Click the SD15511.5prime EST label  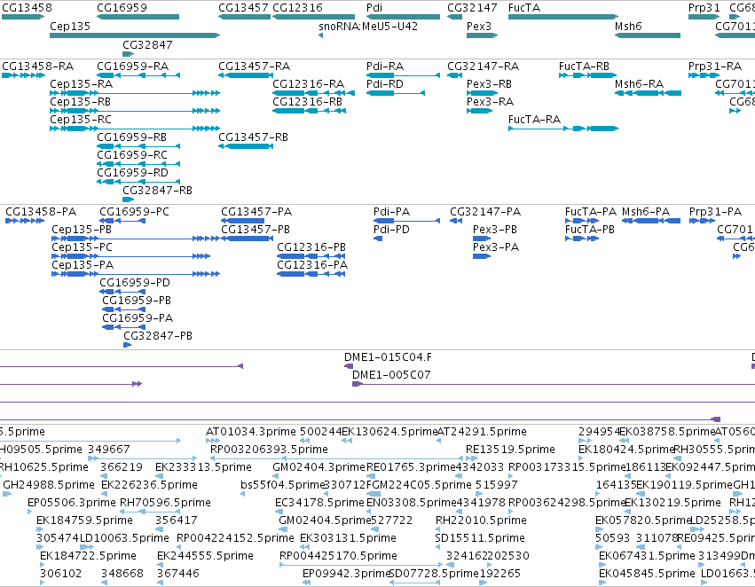(x=480, y=538)
